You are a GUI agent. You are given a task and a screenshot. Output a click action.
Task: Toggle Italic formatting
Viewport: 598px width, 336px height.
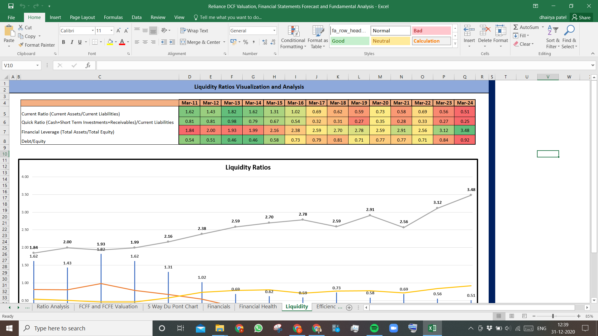pos(72,42)
